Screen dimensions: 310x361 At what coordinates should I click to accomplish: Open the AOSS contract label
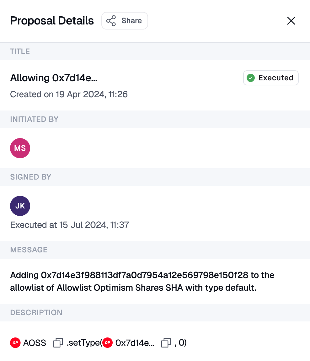pos(35,343)
